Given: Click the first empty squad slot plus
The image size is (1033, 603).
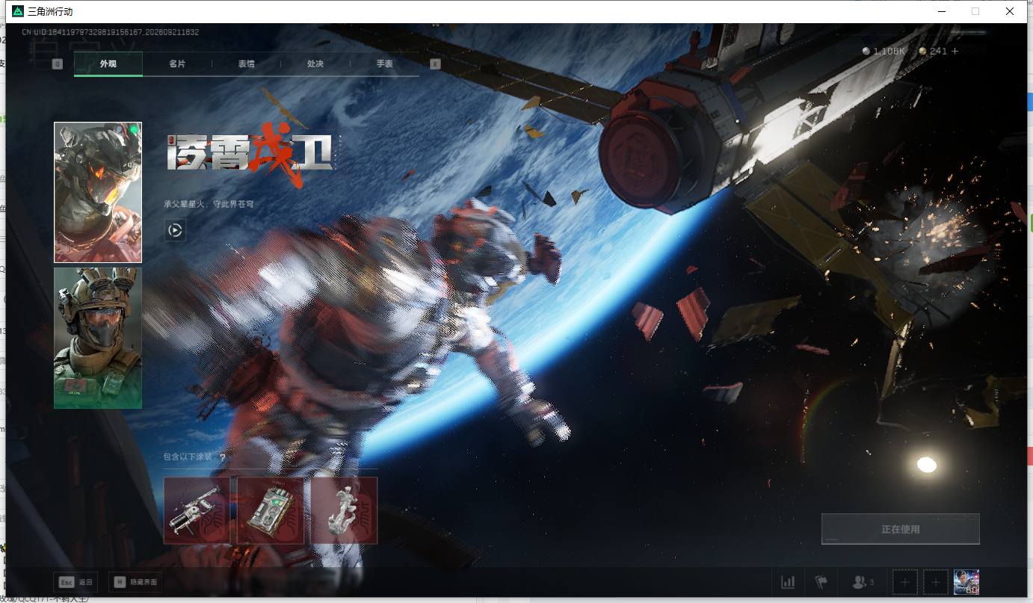Looking at the screenshot, I should [x=905, y=582].
